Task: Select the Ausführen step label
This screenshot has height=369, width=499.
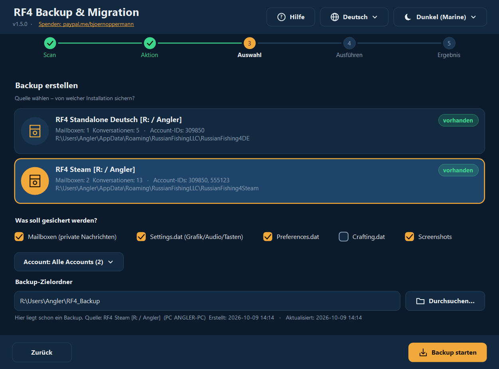Action: [x=349, y=55]
